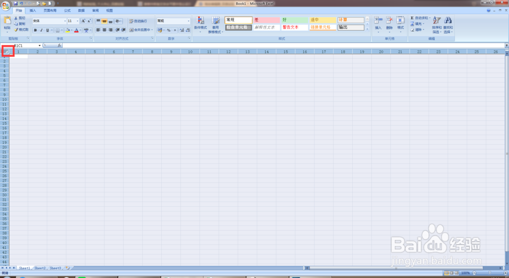The width and height of the screenshot is (509, 278).
Task: Toggle Bold formatting
Action: [36, 30]
